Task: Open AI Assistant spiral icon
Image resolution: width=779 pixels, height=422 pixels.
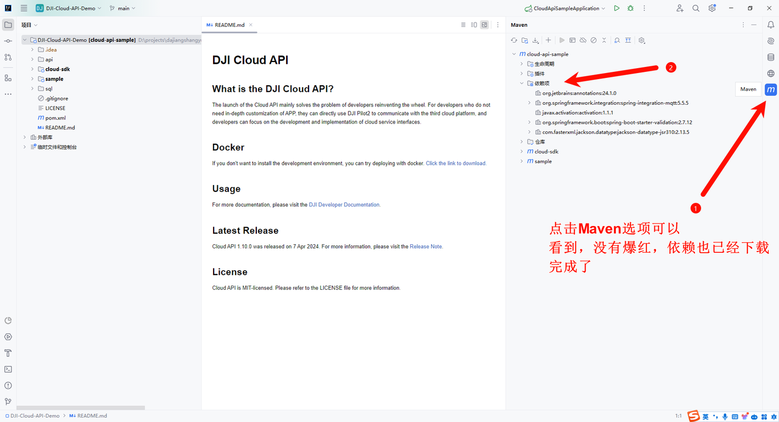Action: point(771,41)
